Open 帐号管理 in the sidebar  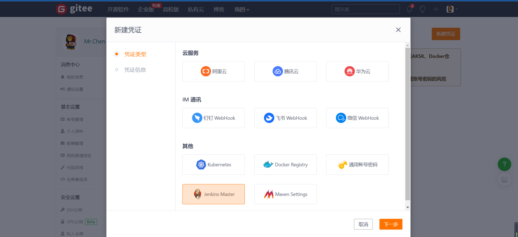75,119
